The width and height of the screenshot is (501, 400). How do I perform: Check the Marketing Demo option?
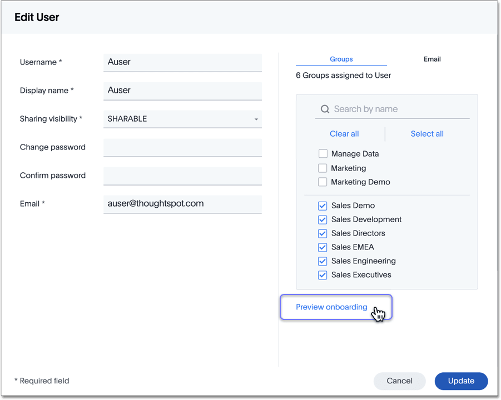click(323, 182)
